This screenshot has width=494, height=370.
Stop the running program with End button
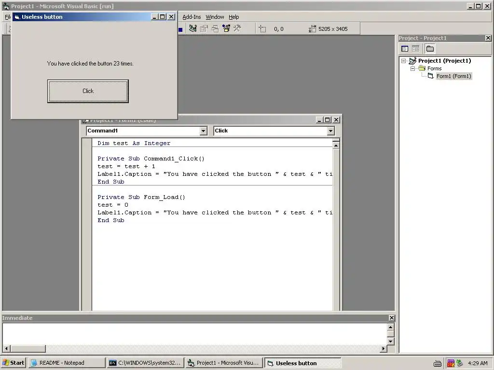180,29
